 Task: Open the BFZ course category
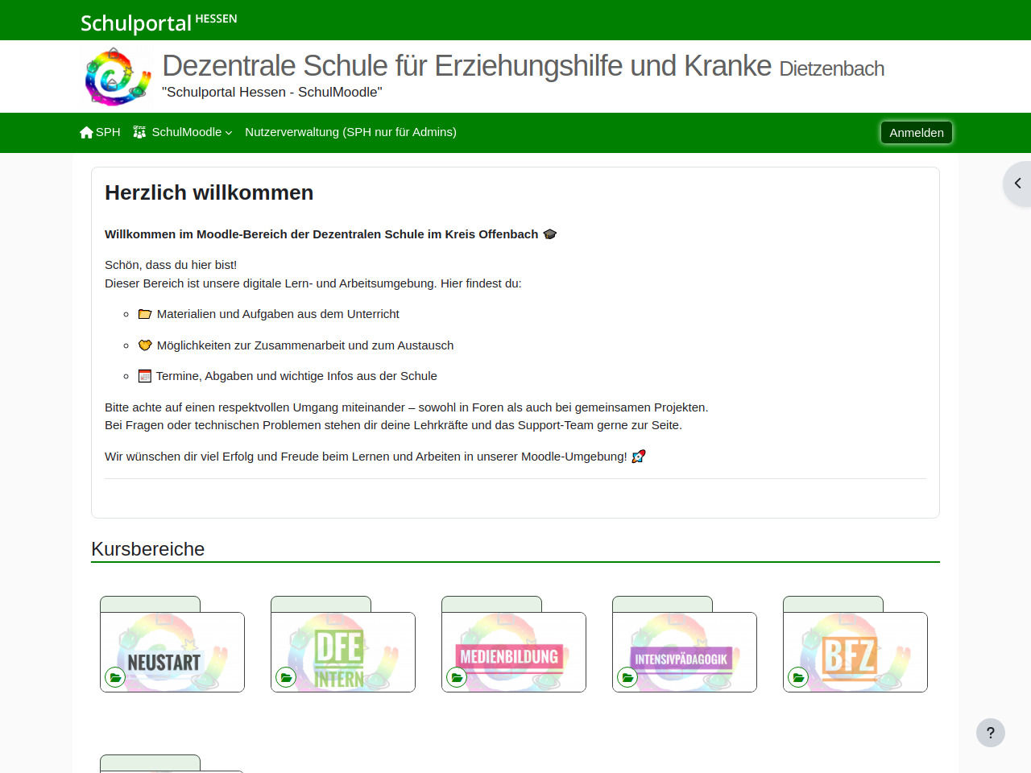pyautogui.click(x=855, y=652)
